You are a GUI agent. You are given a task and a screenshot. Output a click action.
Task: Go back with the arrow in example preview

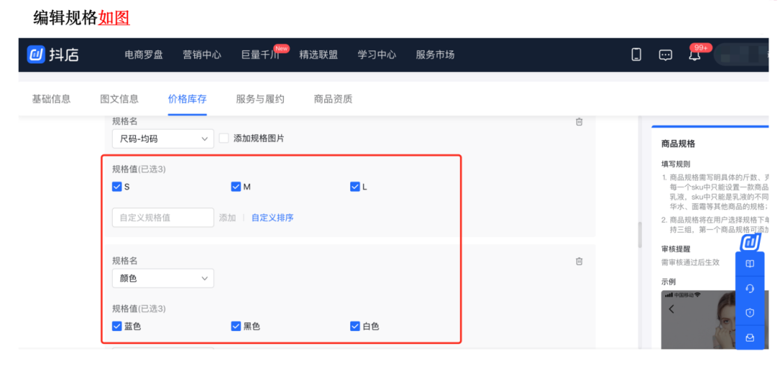click(672, 309)
